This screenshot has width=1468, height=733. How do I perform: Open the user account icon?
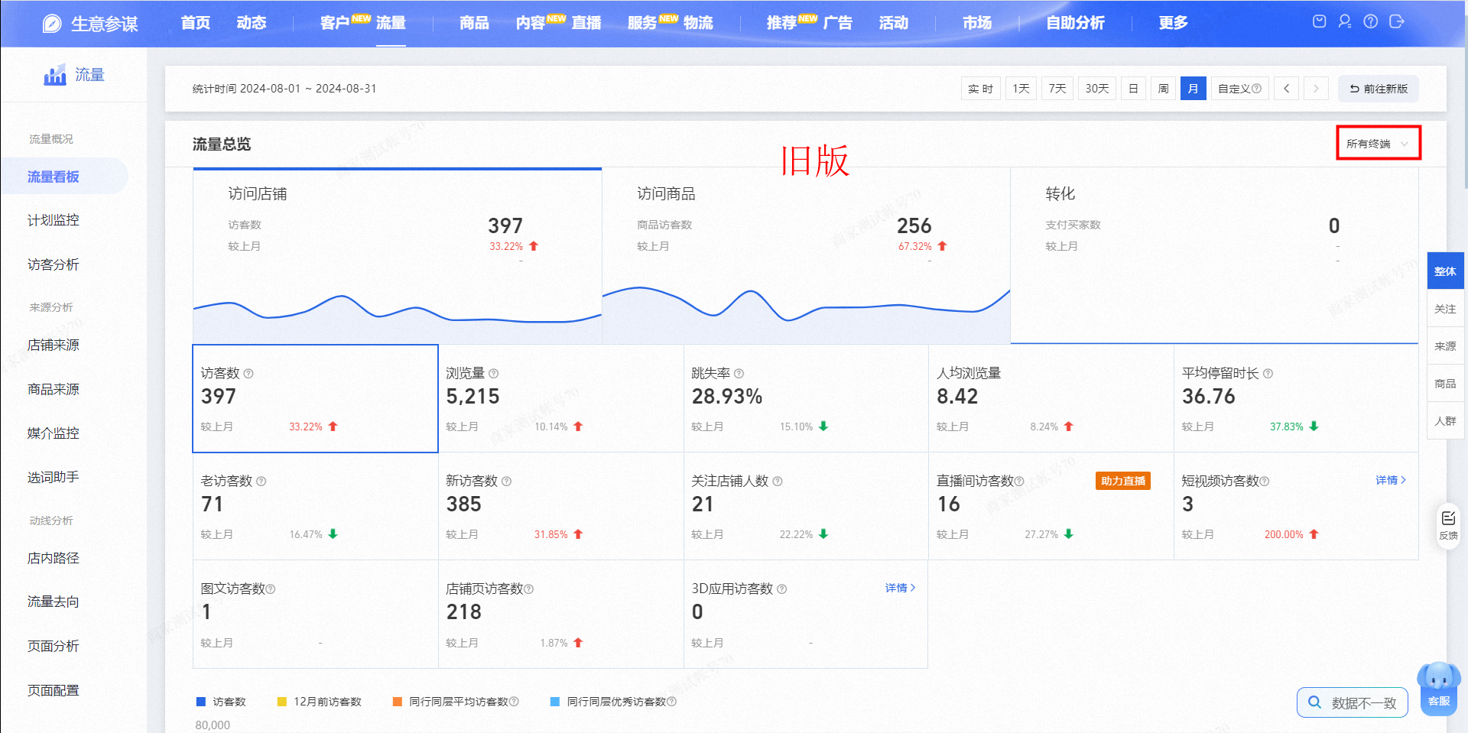pos(1345,21)
